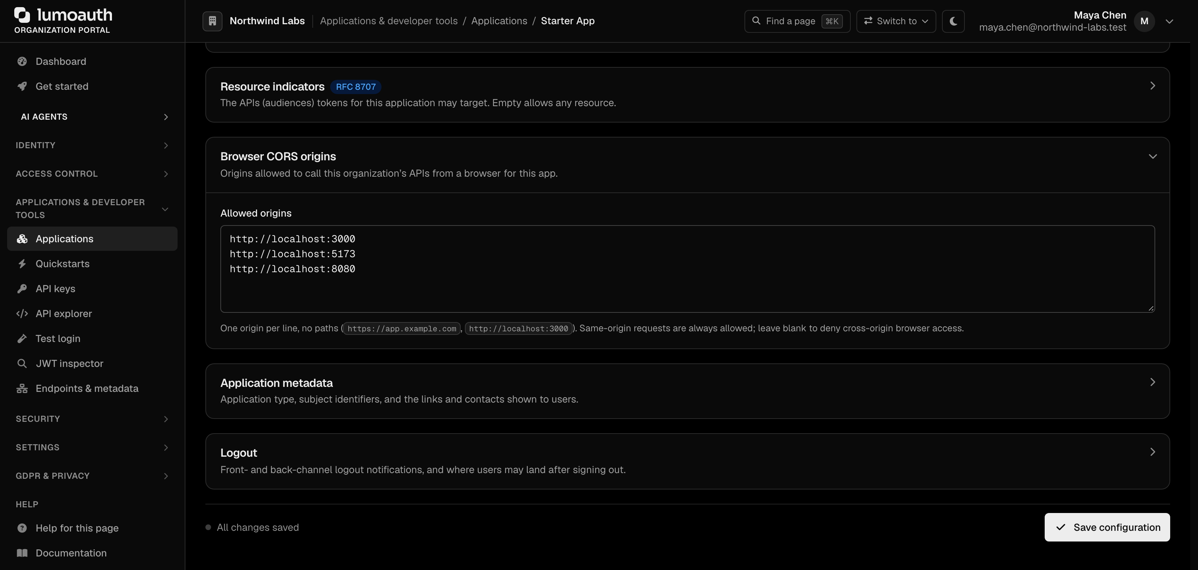Open the Documentation link in sidebar
1198x570 pixels.
coord(92,553)
